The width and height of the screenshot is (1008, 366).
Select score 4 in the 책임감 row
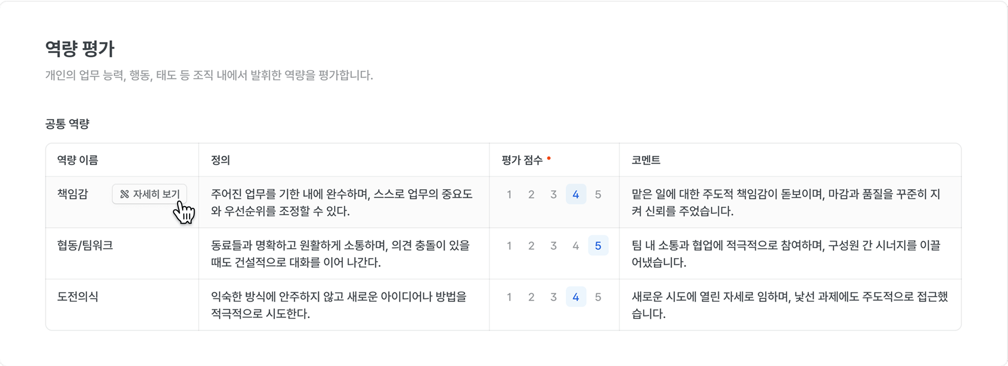[x=576, y=195]
